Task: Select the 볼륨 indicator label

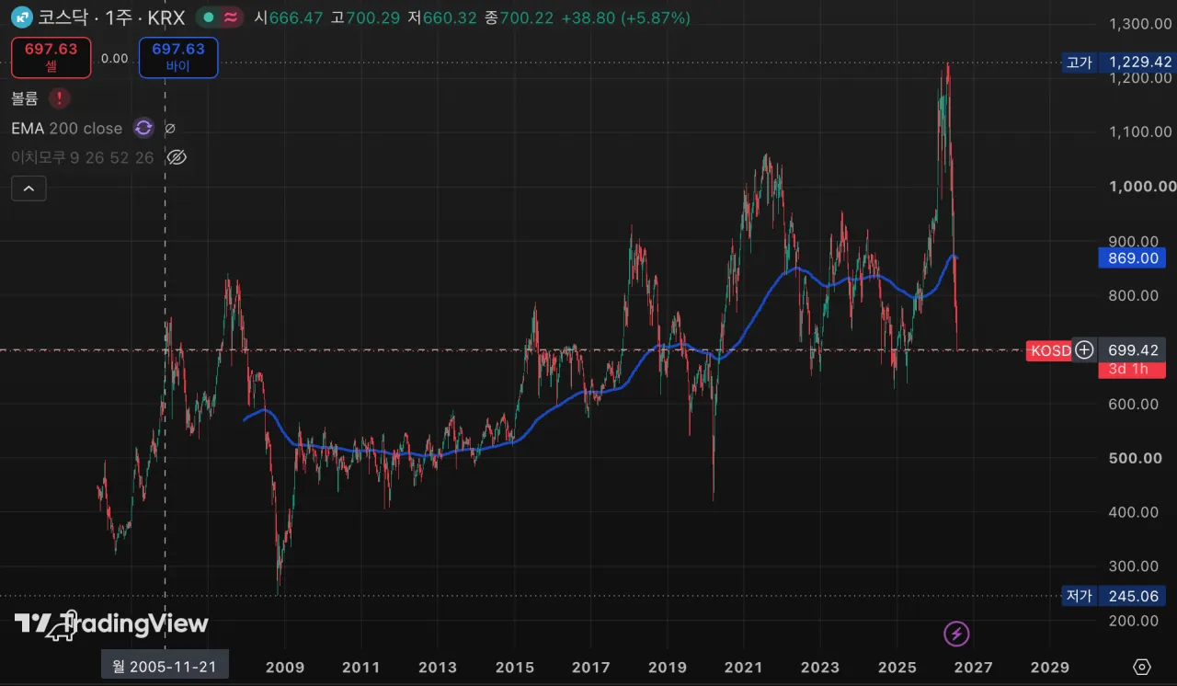Action: click(26, 97)
